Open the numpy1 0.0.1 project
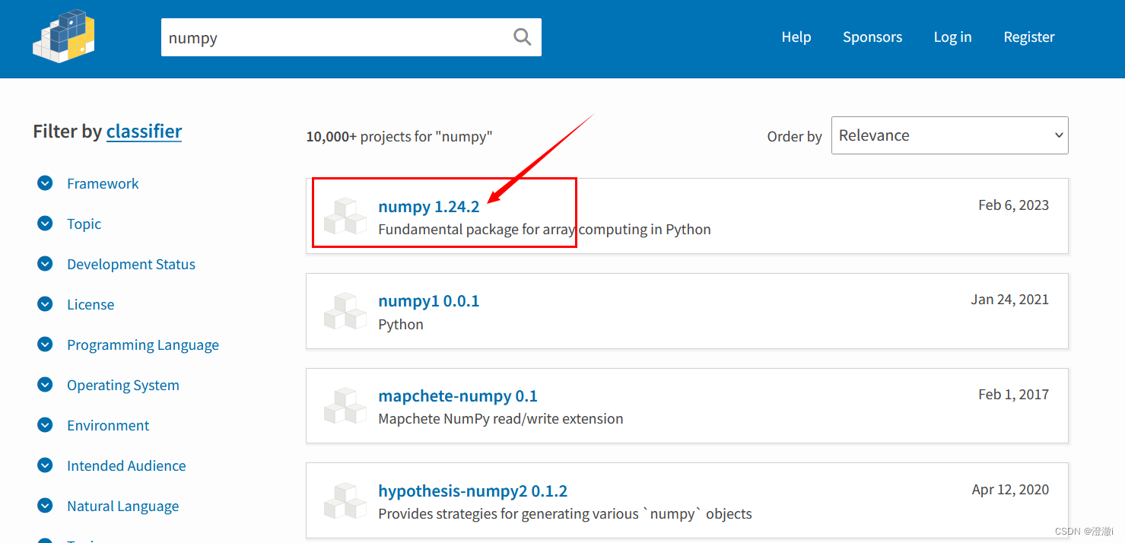1125x543 pixels. (x=429, y=301)
